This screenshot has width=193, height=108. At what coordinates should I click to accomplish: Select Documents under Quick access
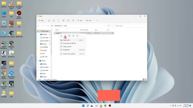coord(45,41)
